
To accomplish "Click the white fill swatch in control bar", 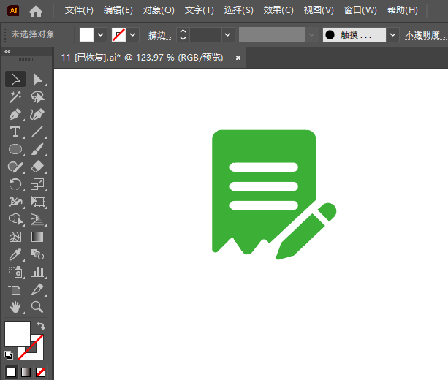I will 86,35.
